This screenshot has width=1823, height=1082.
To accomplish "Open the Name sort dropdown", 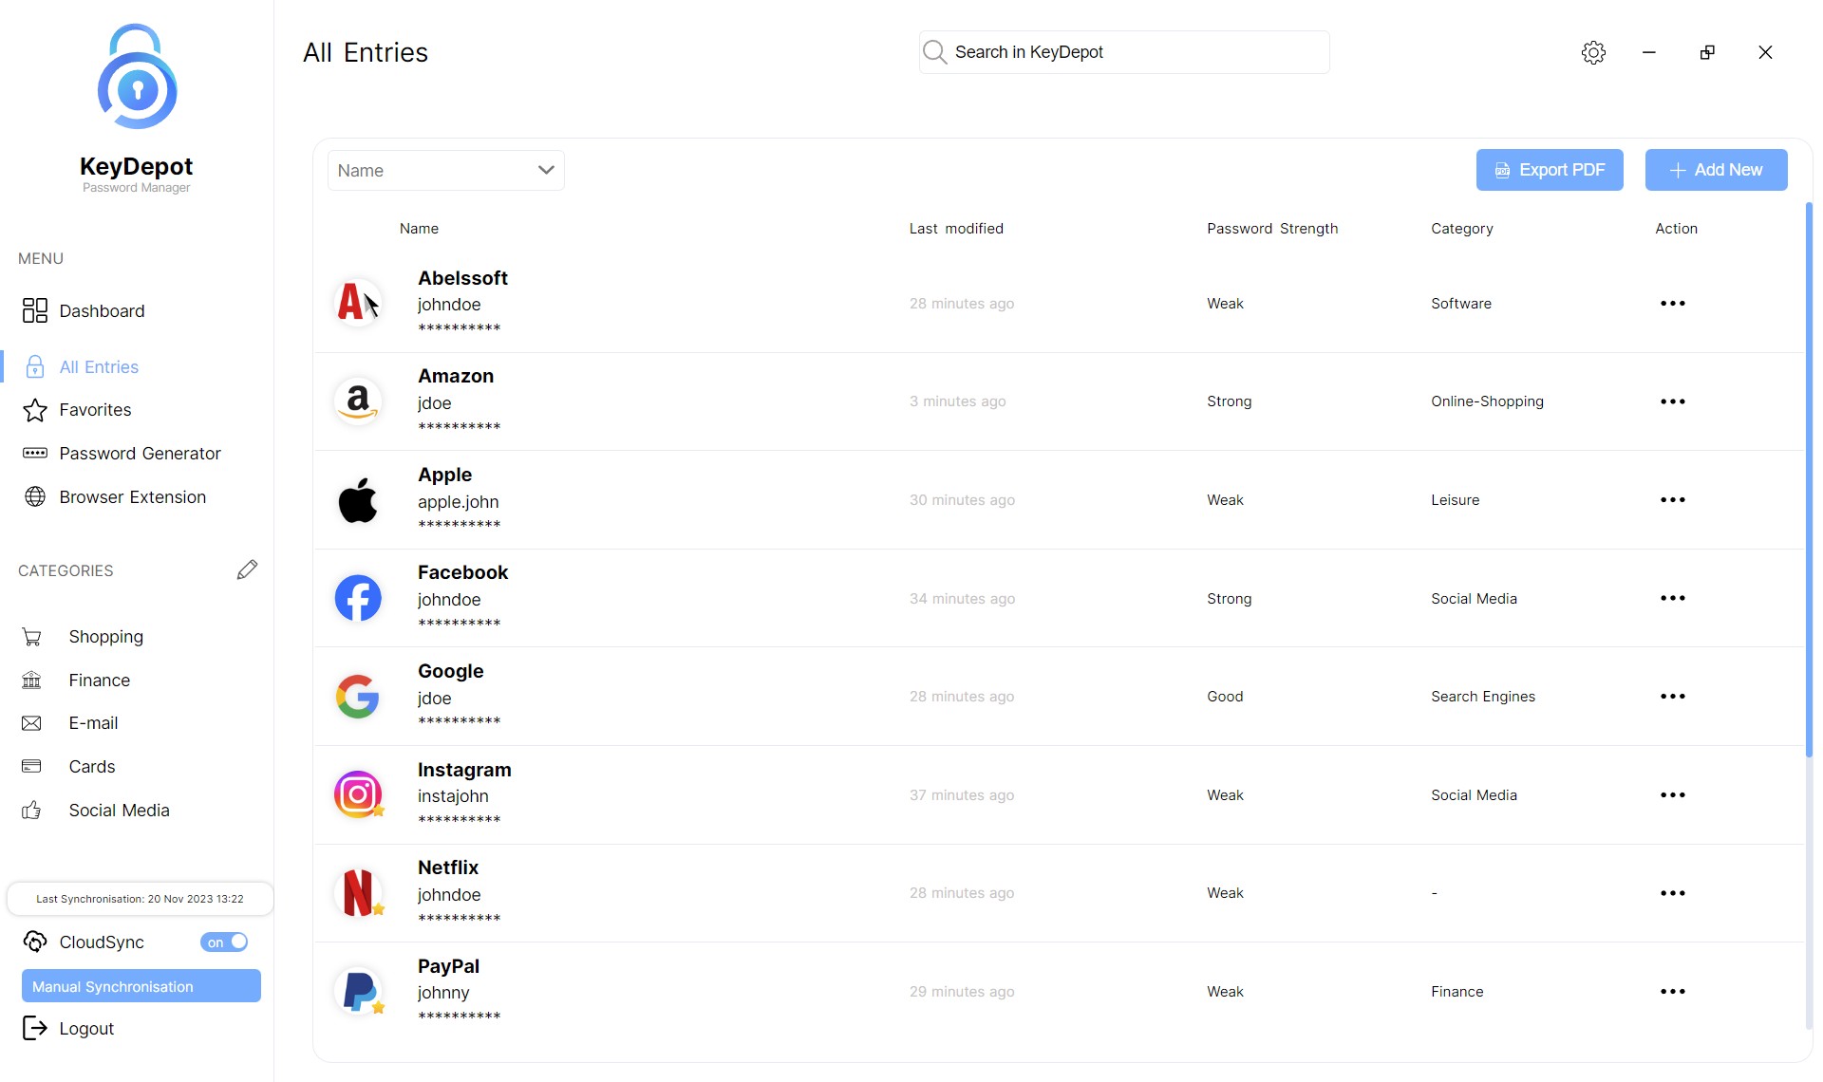I will click(445, 171).
